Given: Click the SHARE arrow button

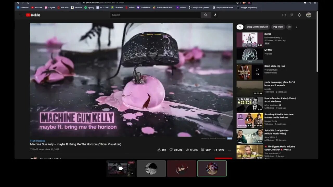Looking at the screenshot, I should coord(192,150).
